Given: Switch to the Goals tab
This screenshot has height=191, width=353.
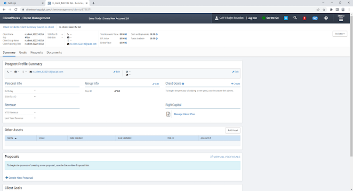Looking at the screenshot, I should pos(23,52).
